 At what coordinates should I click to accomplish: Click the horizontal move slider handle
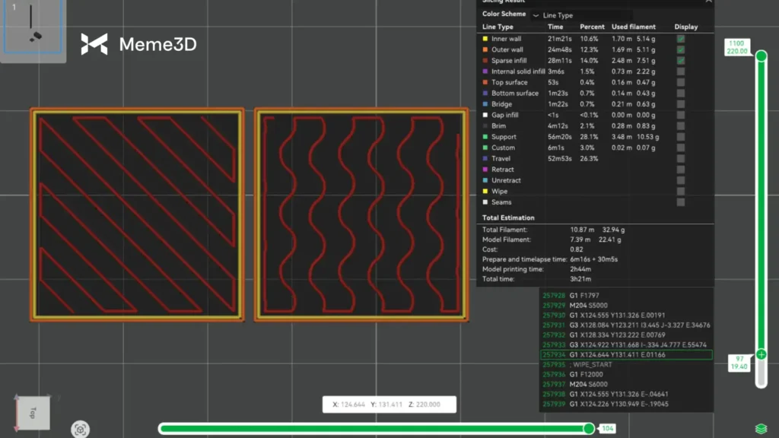coord(588,429)
